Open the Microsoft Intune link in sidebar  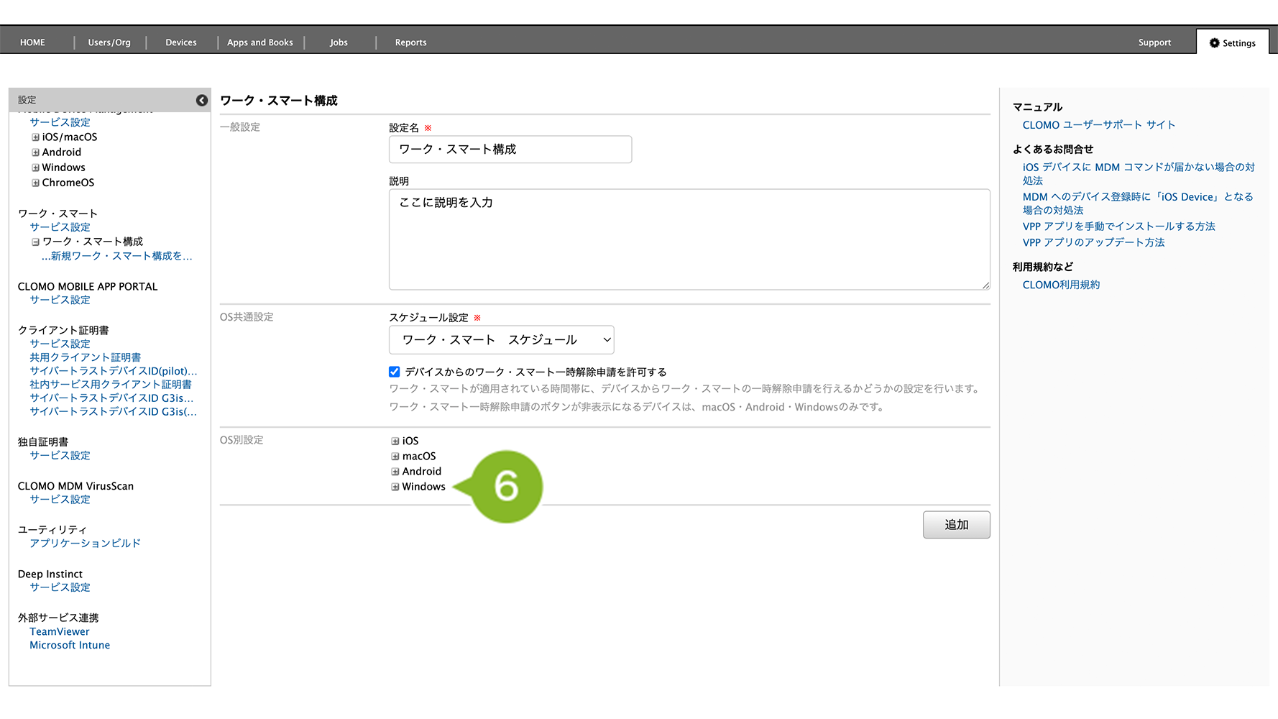pyautogui.click(x=70, y=646)
